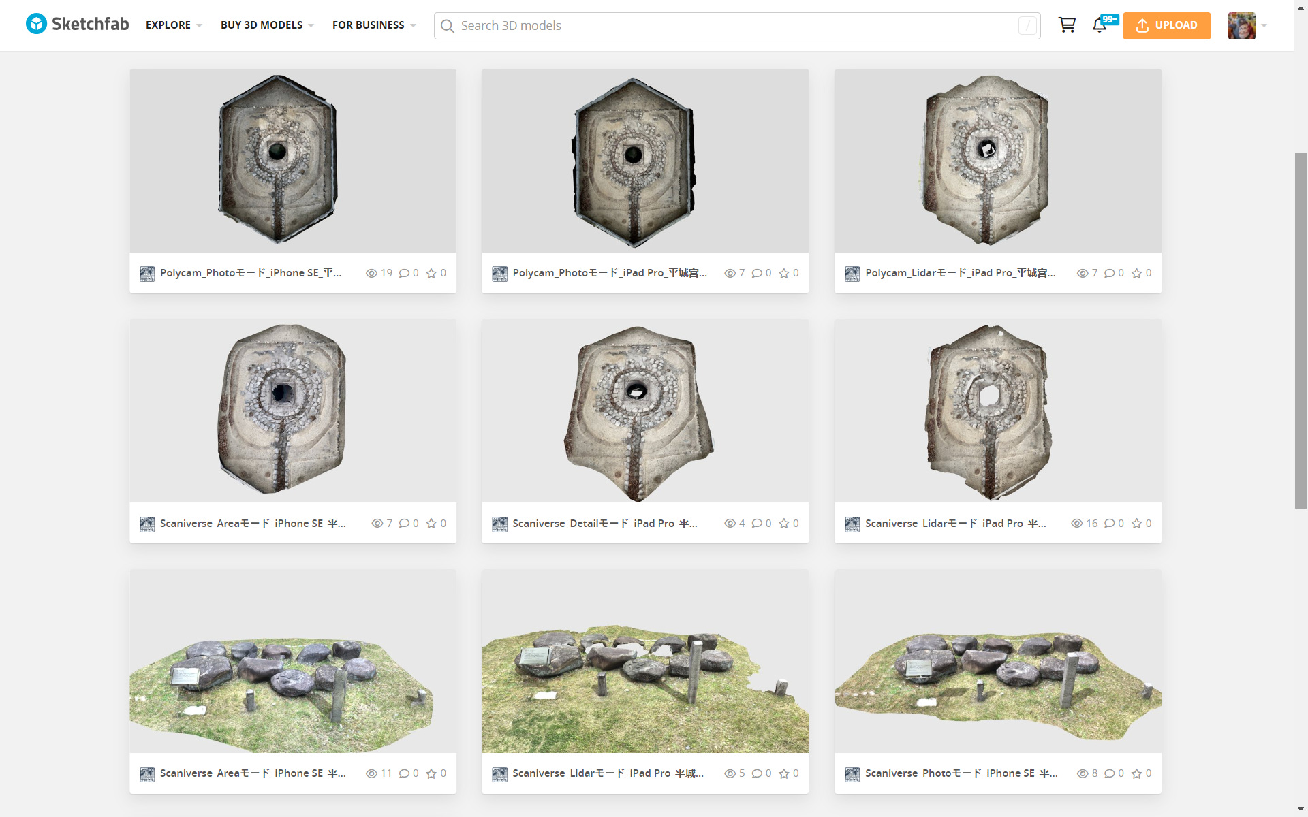Click author avatar on Polycam_Photoモード_iPad Pro card
This screenshot has height=817, width=1308.
point(499,274)
